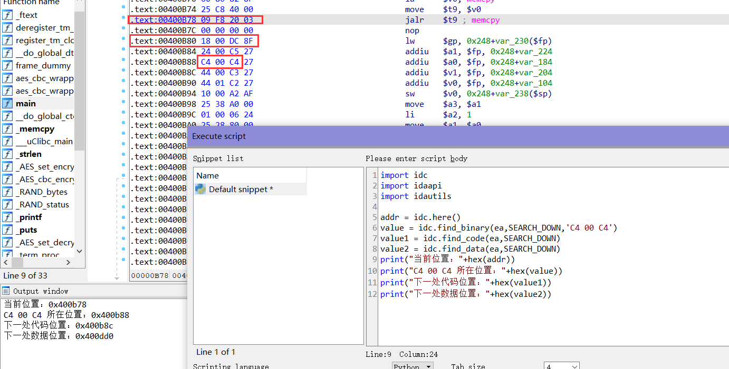
Task: Click the Name column header in Snippet list
Action: (x=207, y=175)
